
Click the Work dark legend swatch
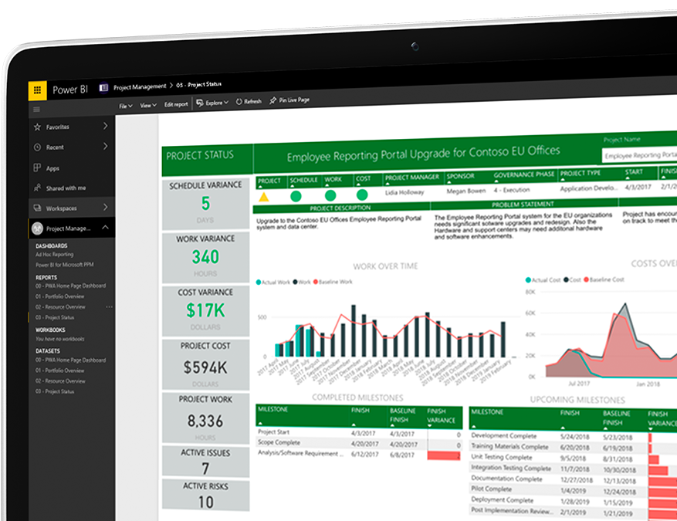pyautogui.click(x=296, y=282)
